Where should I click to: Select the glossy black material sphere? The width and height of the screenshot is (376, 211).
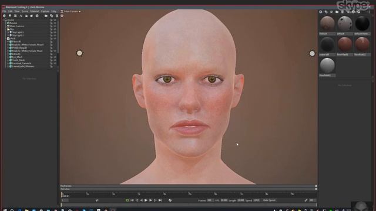click(x=362, y=23)
